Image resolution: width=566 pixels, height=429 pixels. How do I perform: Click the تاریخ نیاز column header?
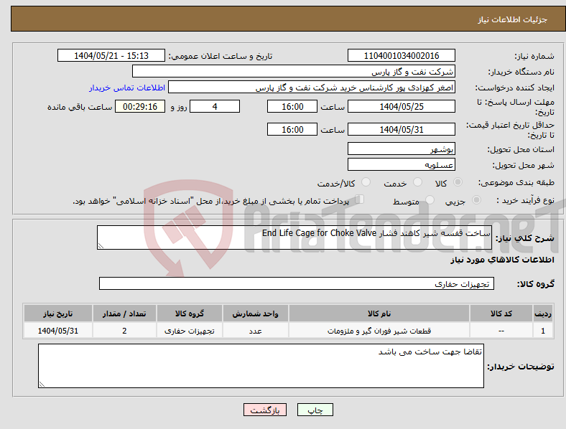57,313
